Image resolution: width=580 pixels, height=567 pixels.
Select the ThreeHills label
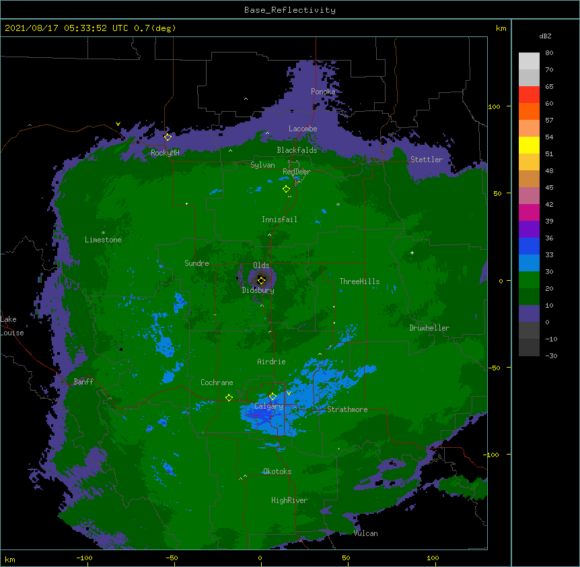coord(359,281)
